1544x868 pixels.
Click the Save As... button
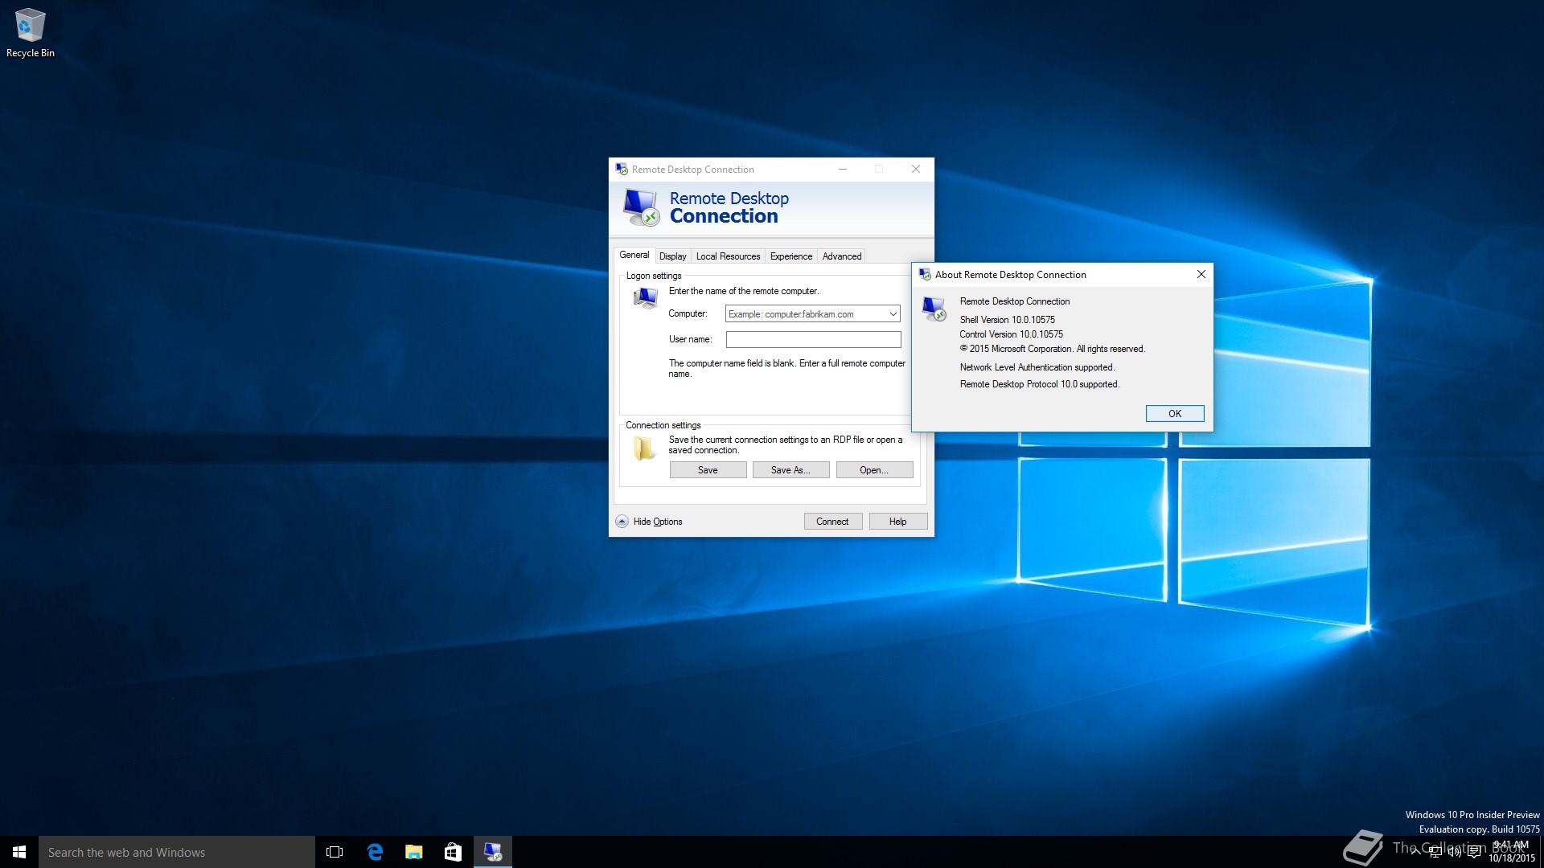point(790,470)
